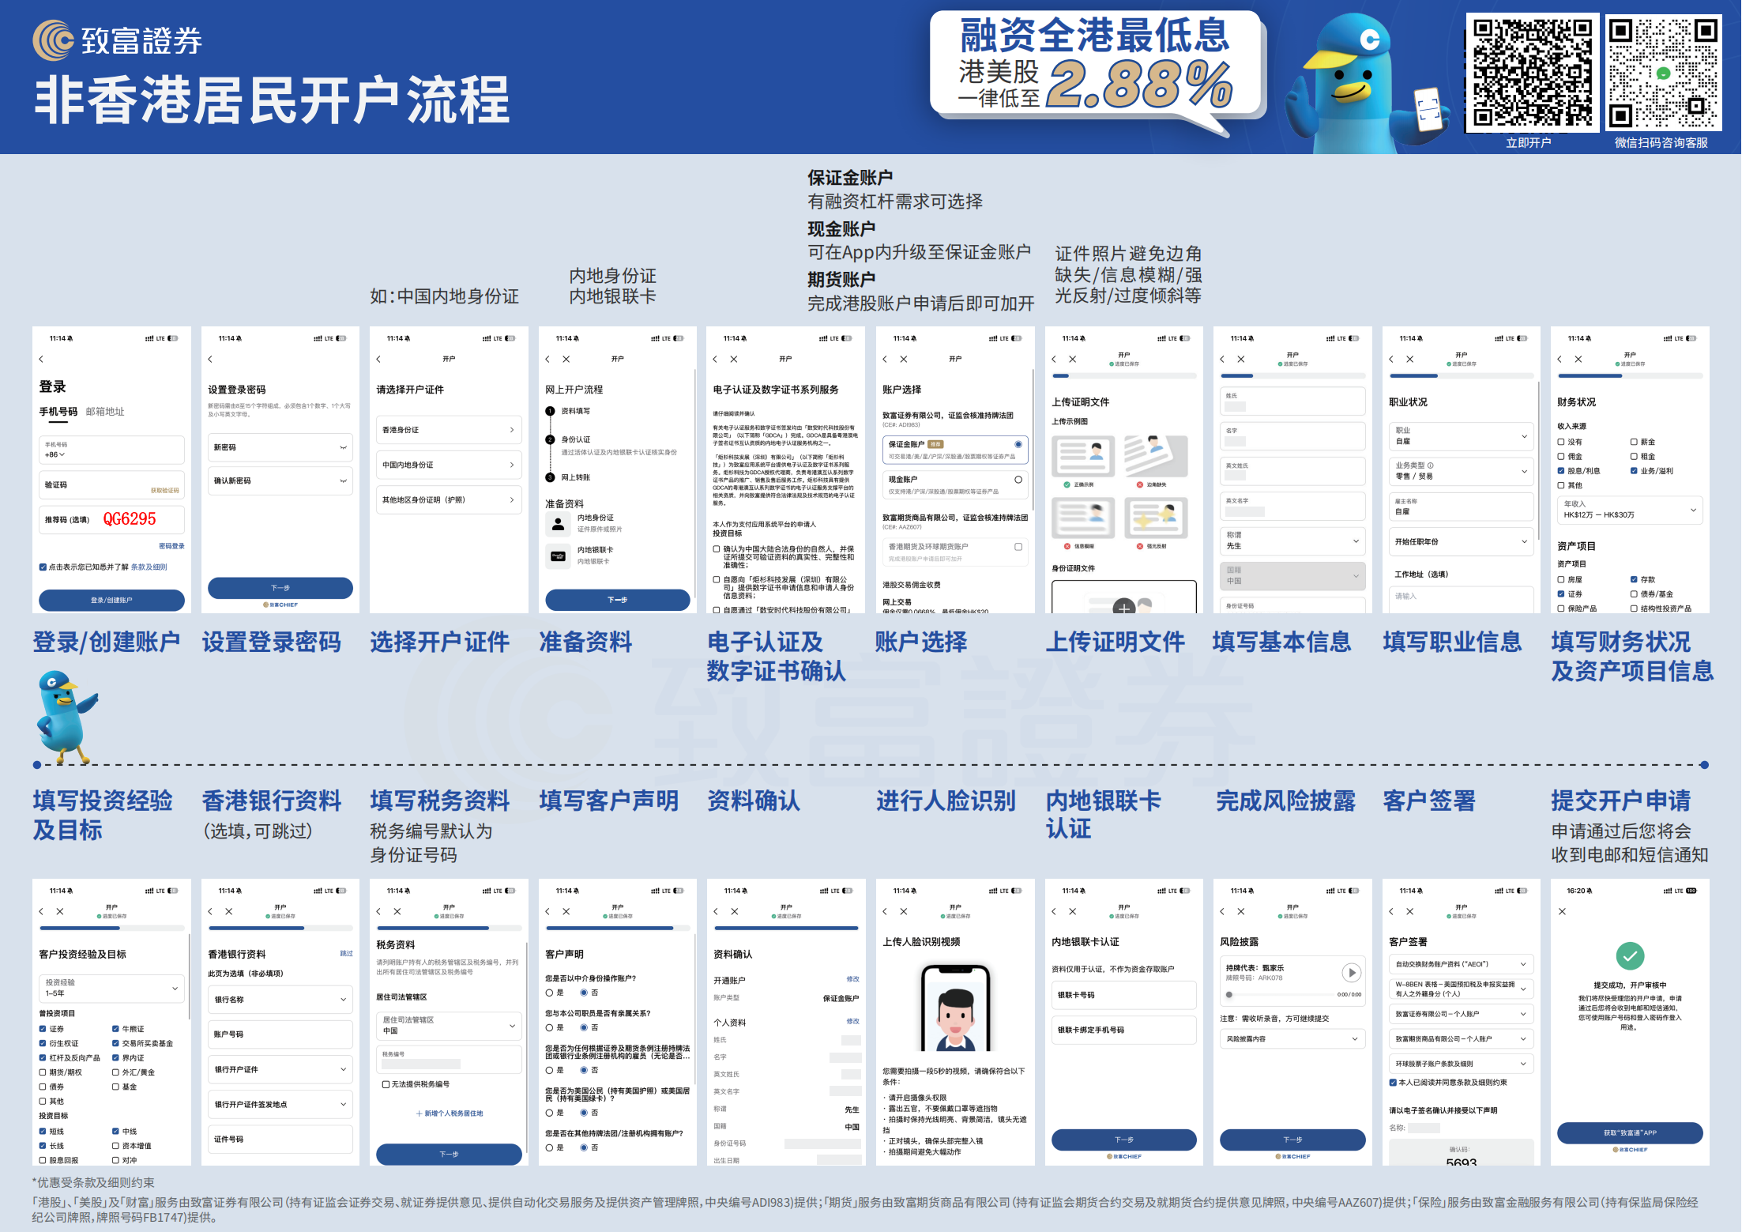
Task: Click the 登录/创建账户 button
Action: pos(111,601)
